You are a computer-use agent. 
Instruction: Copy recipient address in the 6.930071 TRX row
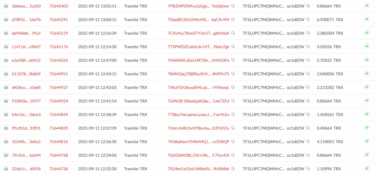308,20
